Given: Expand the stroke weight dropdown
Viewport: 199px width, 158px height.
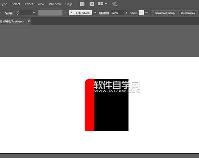Looking at the screenshot, I should [34, 13].
